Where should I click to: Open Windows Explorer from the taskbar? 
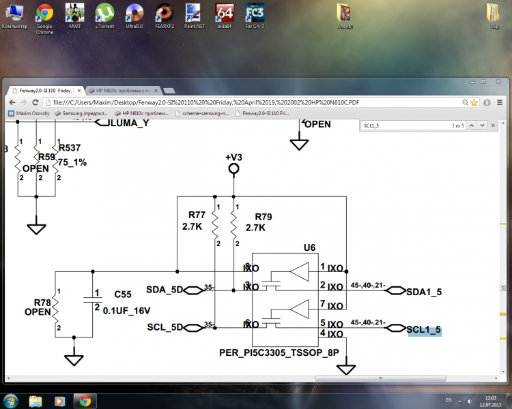(35, 402)
